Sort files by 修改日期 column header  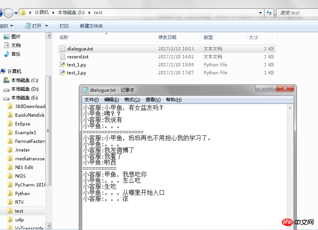pyautogui.click(x=167, y=37)
